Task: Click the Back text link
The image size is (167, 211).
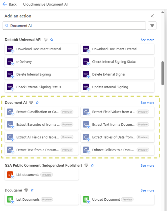Action: coord(13,4)
